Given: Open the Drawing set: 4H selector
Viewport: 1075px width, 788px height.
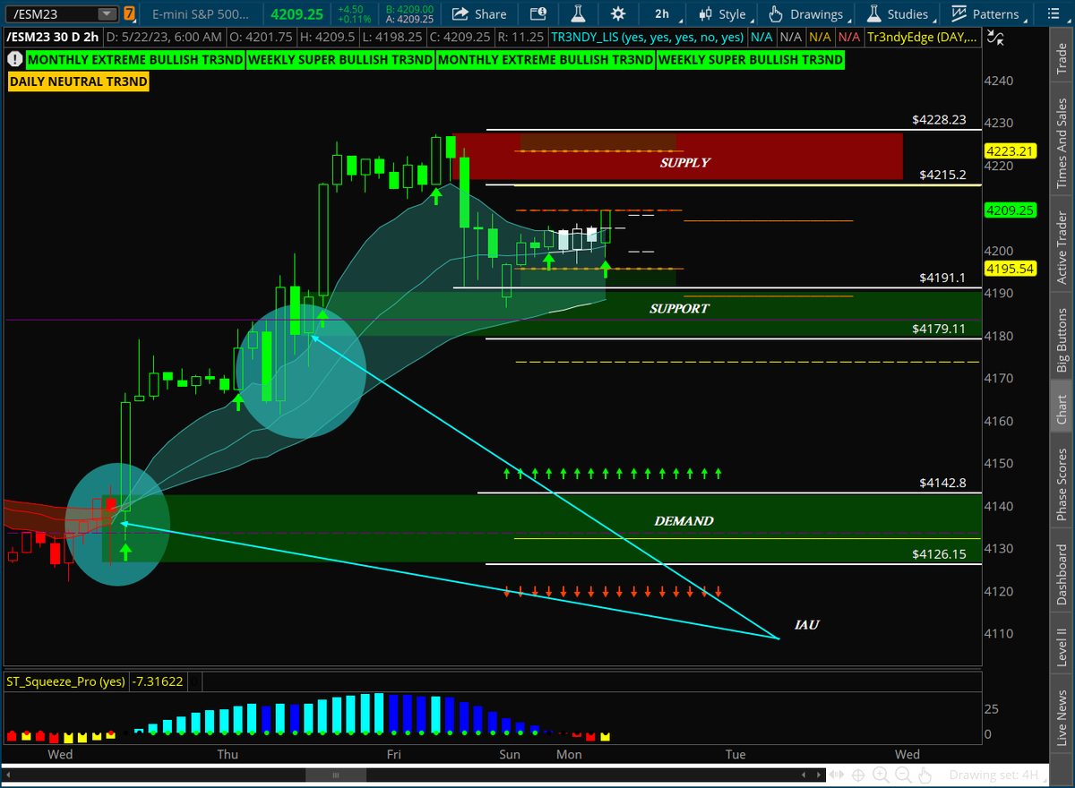Looking at the screenshot, I should [998, 775].
